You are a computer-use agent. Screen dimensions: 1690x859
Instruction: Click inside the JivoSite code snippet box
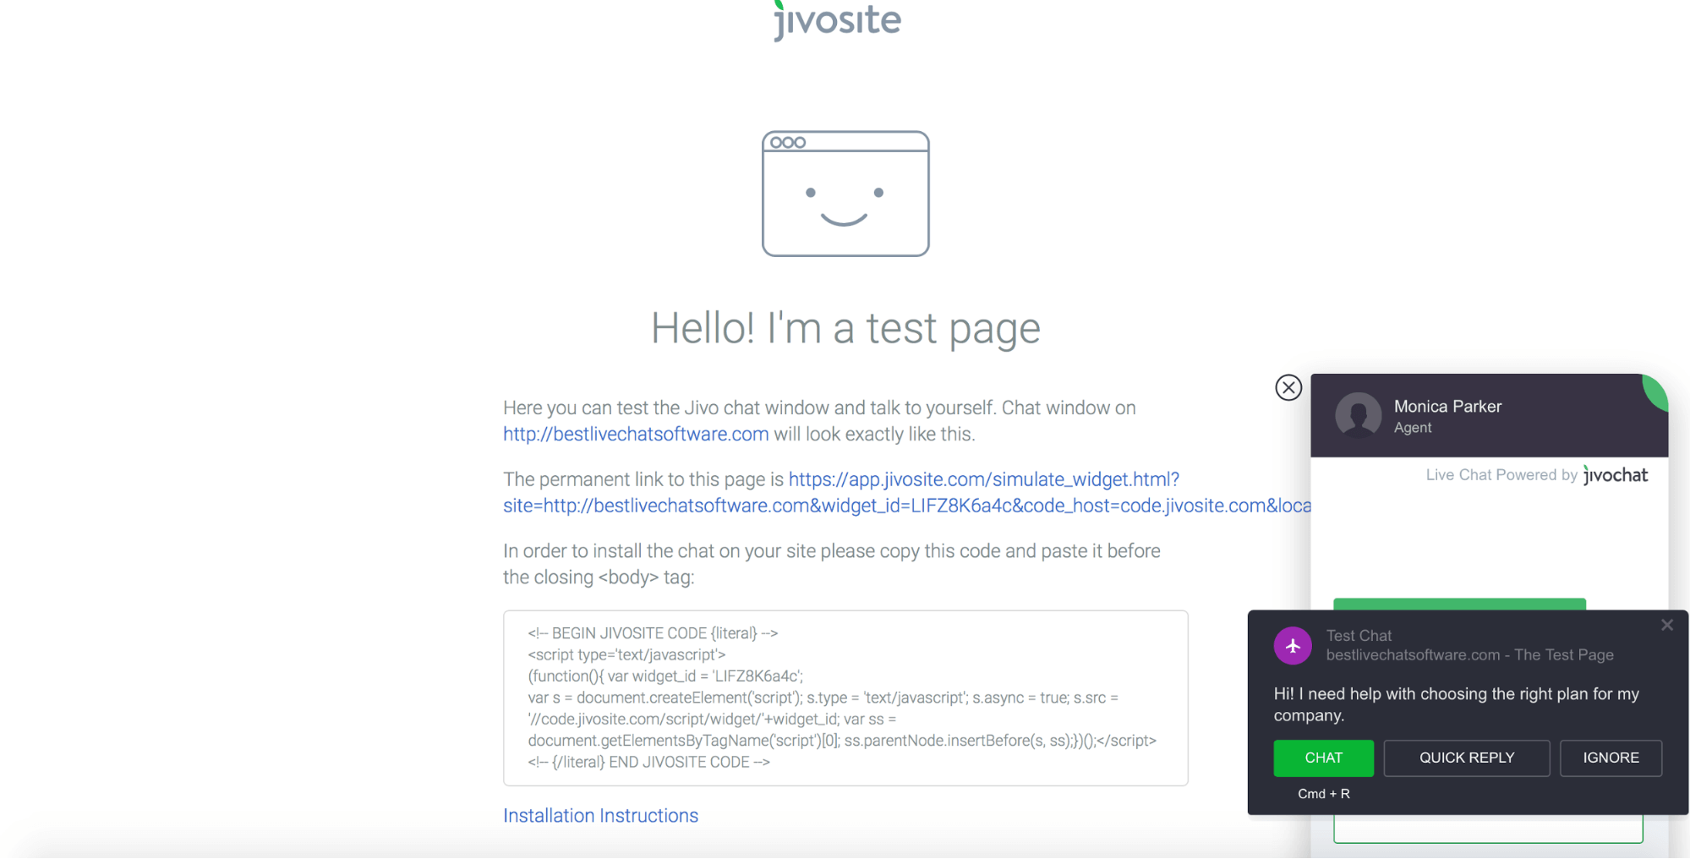coord(845,698)
